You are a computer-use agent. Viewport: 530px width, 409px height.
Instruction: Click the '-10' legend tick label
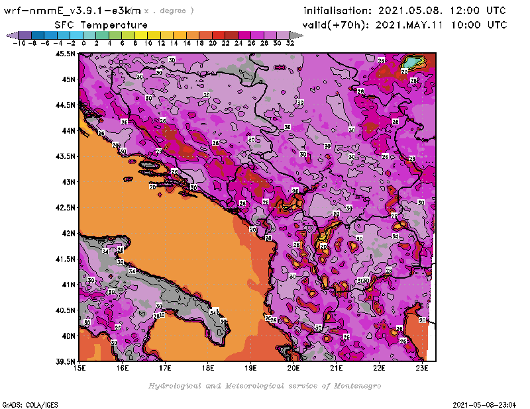19,43
